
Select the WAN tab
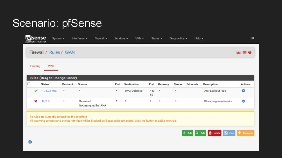[51, 66]
